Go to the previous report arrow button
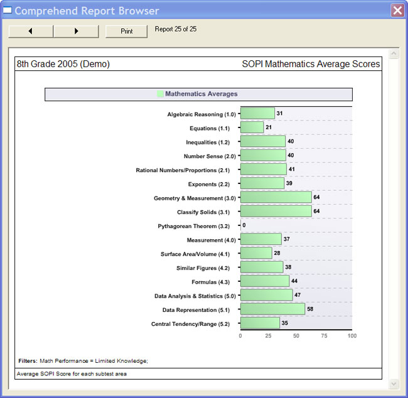 31,31
